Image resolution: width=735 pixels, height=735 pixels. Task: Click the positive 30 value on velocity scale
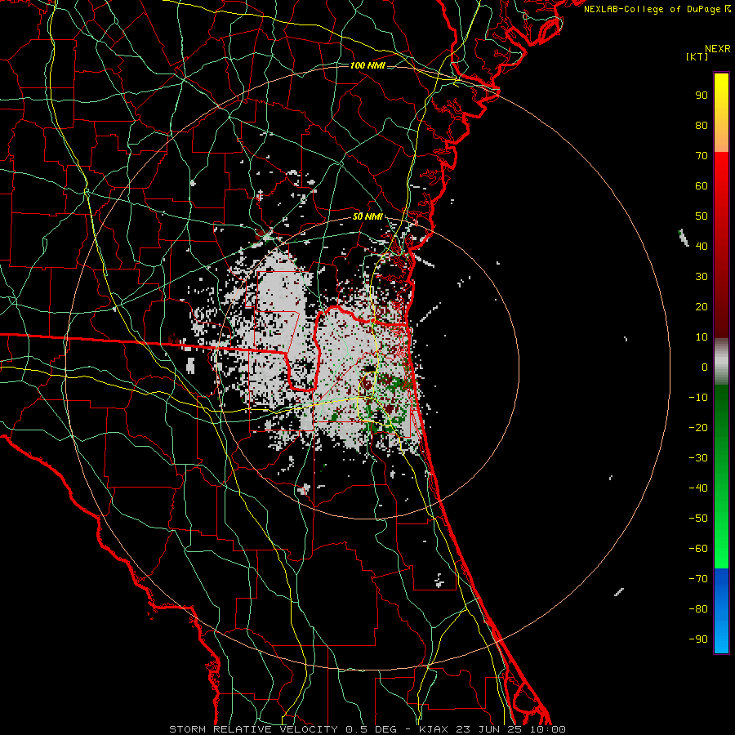tap(702, 277)
